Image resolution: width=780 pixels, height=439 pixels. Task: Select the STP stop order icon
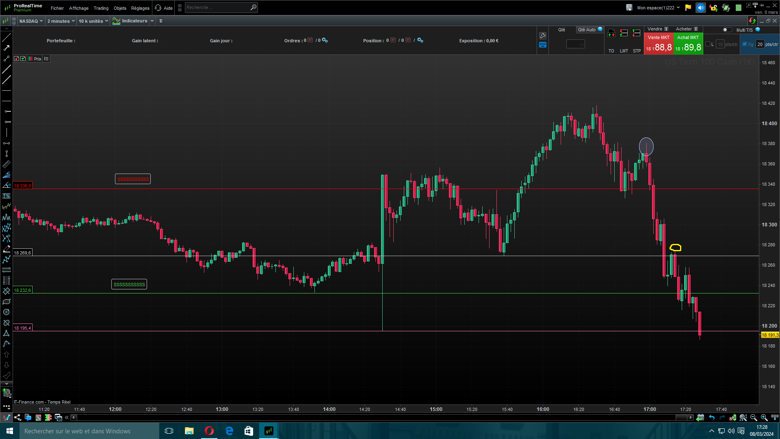click(x=637, y=33)
